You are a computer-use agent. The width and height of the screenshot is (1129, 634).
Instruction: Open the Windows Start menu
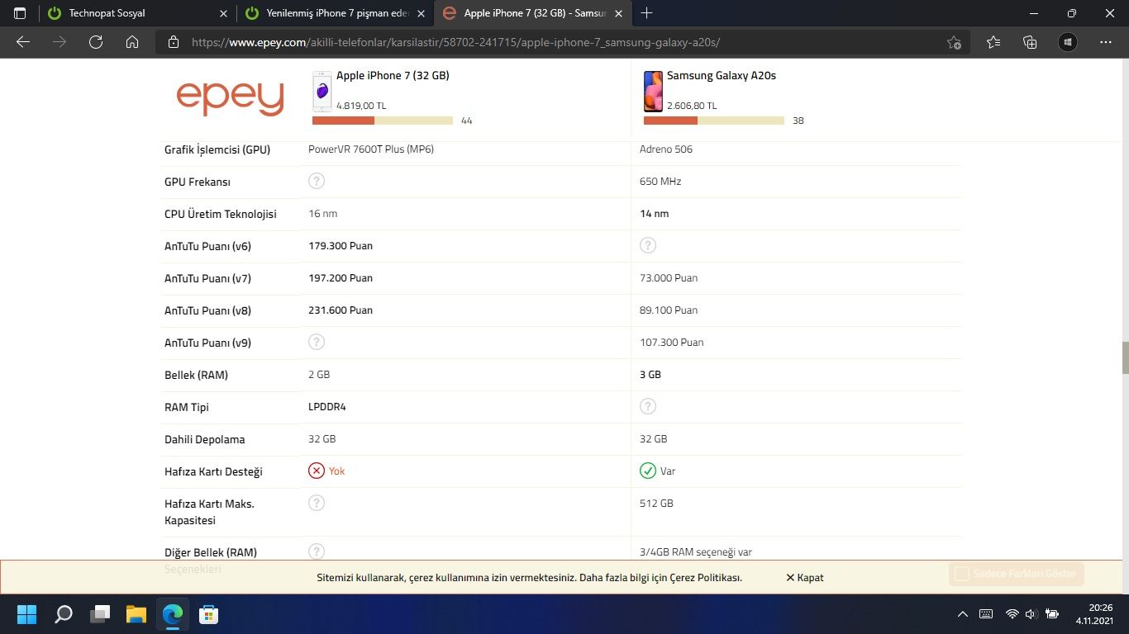(26, 614)
